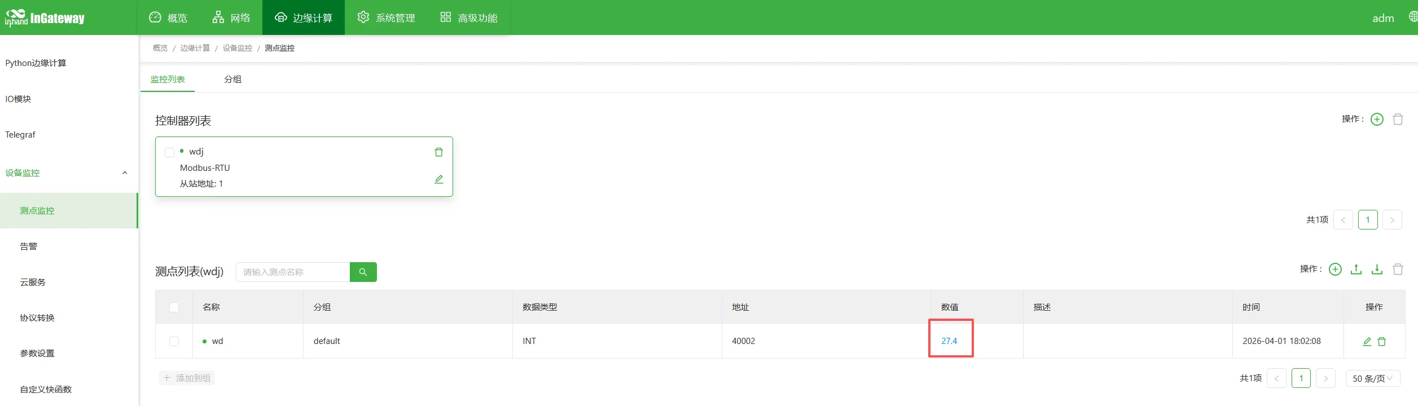This screenshot has height=406, width=1418.
Task: Open the 概览 top navigation menu
Action: point(168,17)
